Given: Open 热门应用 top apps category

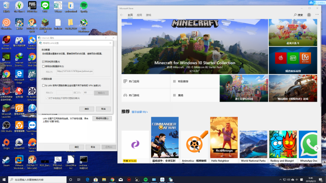Looking at the screenshot, I should click(x=146, y=81).
